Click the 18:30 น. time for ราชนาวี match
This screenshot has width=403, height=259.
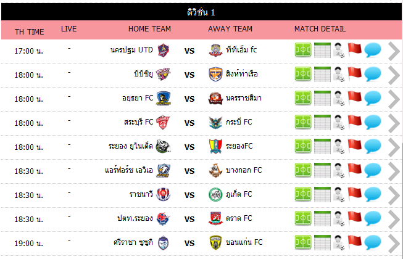[29, 195]
